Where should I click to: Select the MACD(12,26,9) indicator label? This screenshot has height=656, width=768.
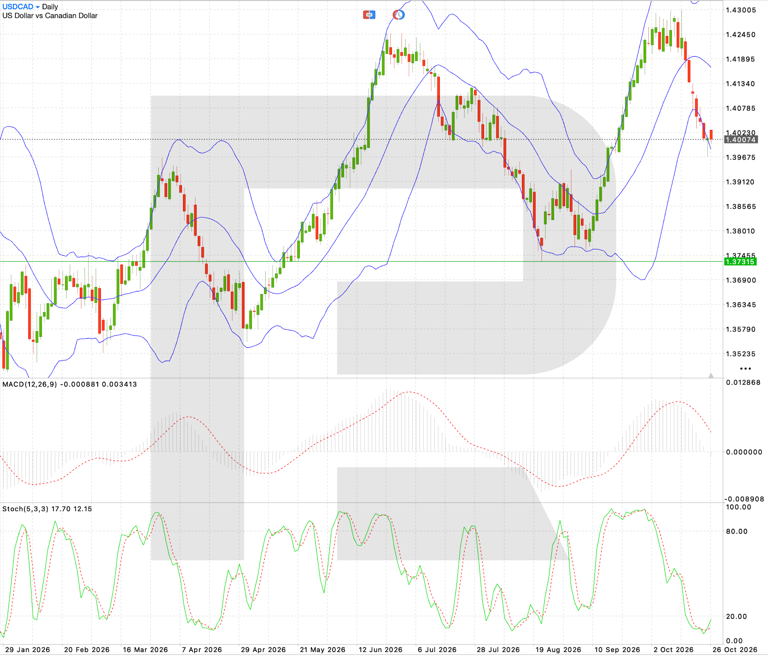pos(69,384)
